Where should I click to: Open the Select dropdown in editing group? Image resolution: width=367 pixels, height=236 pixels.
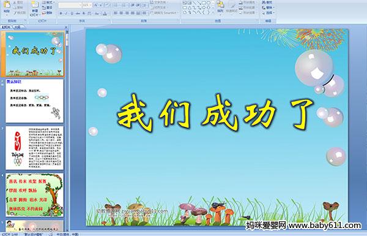click(269, 13)
